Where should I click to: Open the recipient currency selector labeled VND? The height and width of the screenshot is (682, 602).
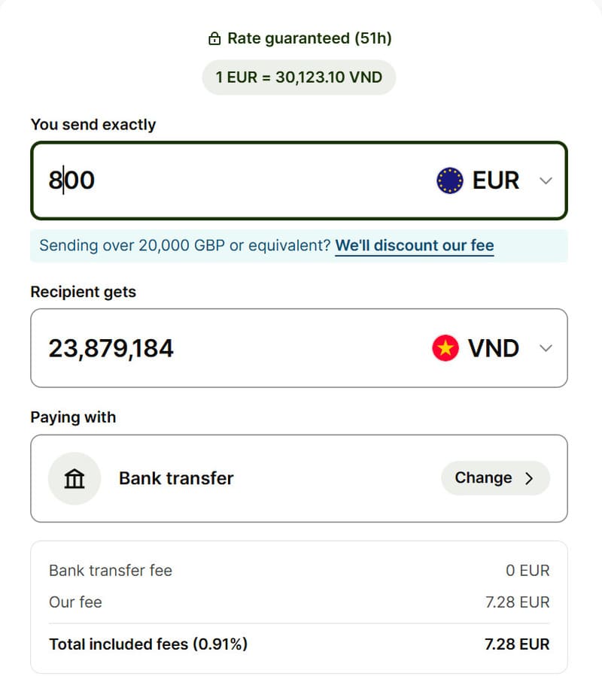tap(493, 348)
